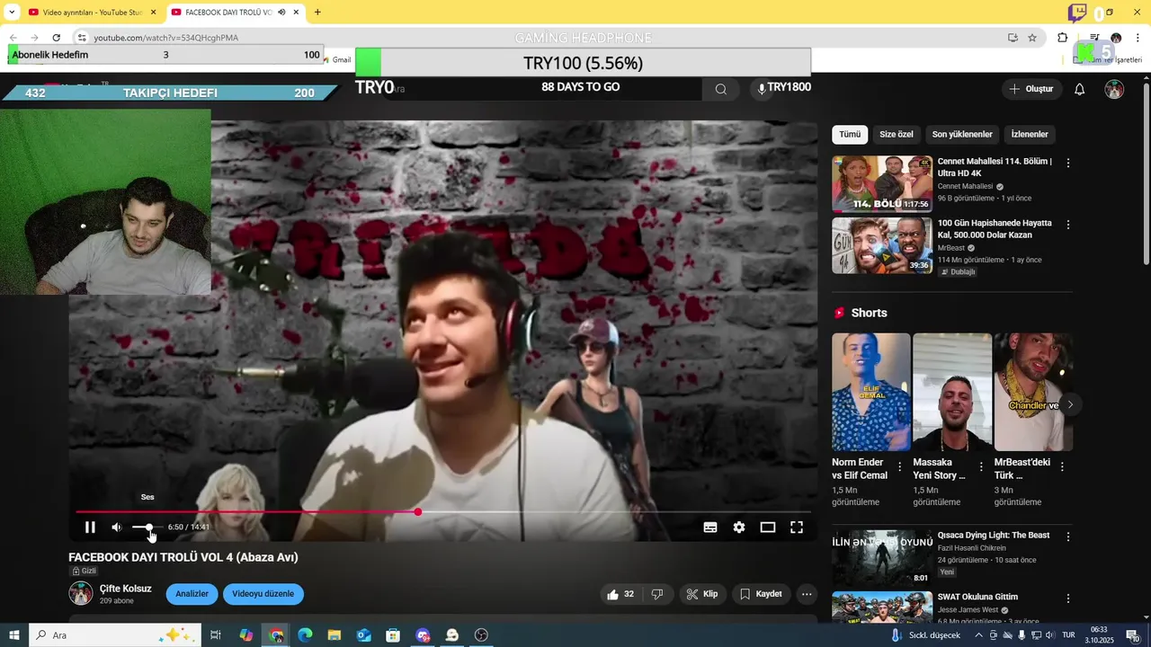Click the URL address bar

[x=540, y=38]
